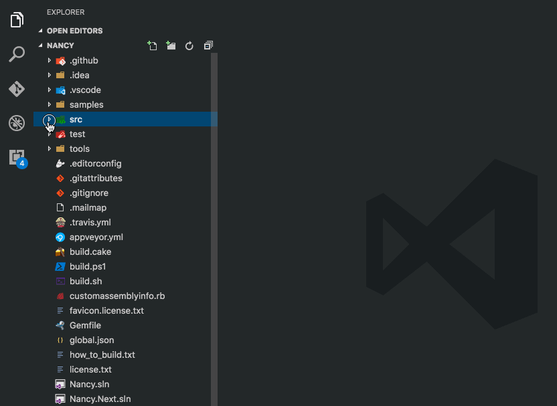The width and height of the screenshot is (557, 406).
Task: Open .mailmap file
Action: click(x=88, y=208)
